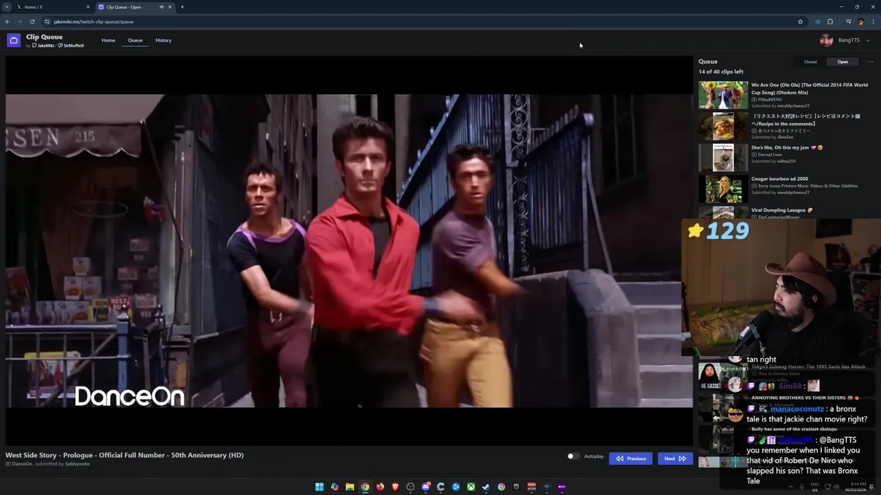Select the Cougar bourbon clip thumbnail
The image size is (881, 495).
point(723,189)
